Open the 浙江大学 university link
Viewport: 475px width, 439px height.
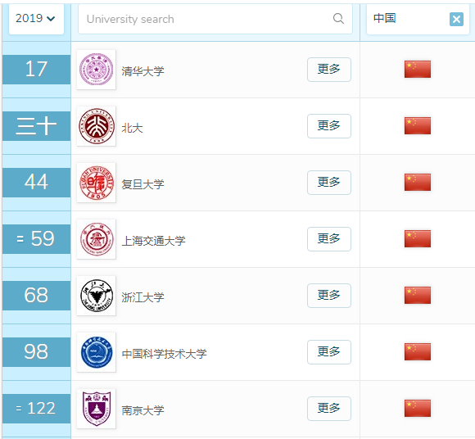click(x=142, y=297)
